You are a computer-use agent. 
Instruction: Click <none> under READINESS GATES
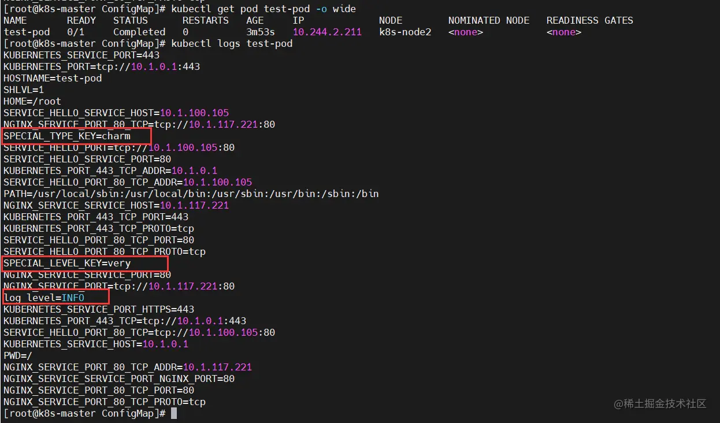coord(564,32)
